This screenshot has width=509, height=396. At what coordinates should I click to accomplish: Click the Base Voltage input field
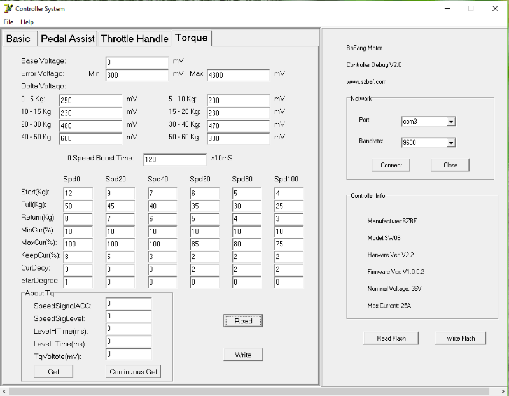coord(137,62)
